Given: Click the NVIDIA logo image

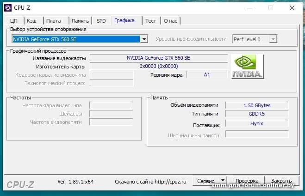Looking at the screenshot, I should (248, 67).
